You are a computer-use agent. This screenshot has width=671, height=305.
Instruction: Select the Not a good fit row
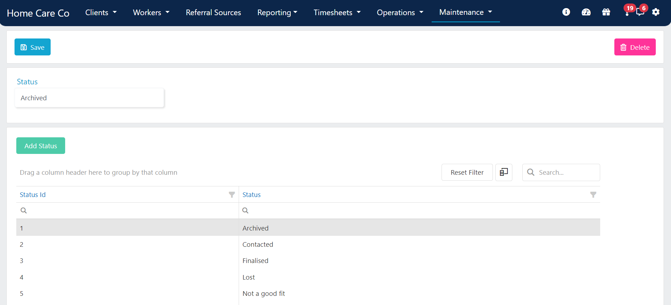[x=308, y=293]
